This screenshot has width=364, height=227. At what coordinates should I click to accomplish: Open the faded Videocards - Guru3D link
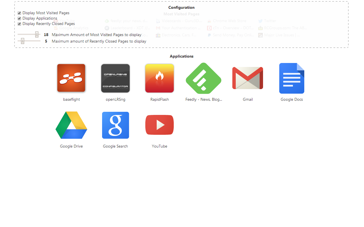point(179,21)
